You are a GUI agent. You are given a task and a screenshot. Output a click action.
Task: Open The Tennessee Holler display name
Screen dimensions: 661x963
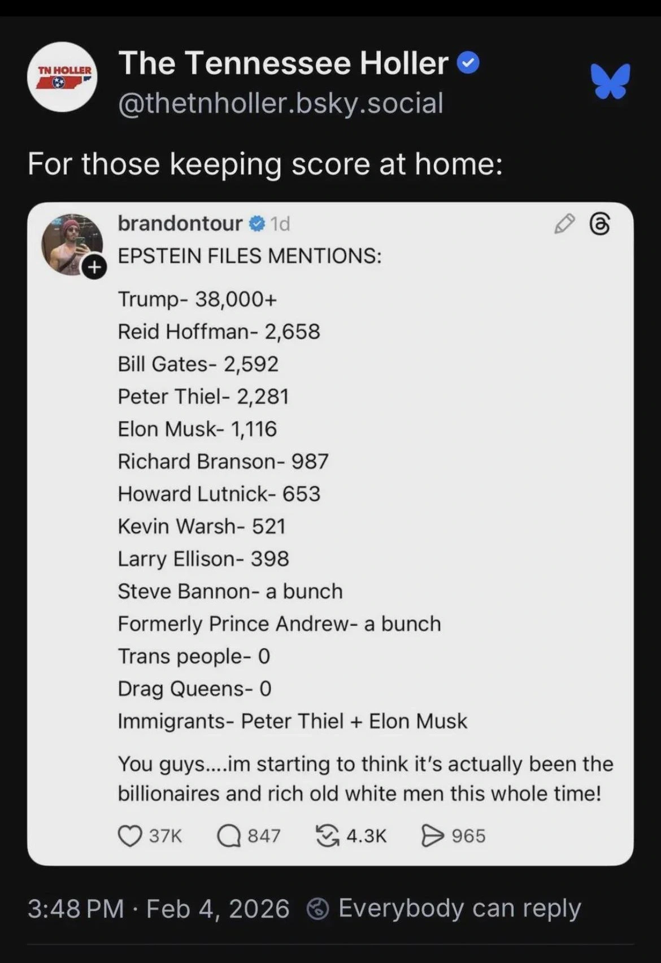[x=283, y=63]
